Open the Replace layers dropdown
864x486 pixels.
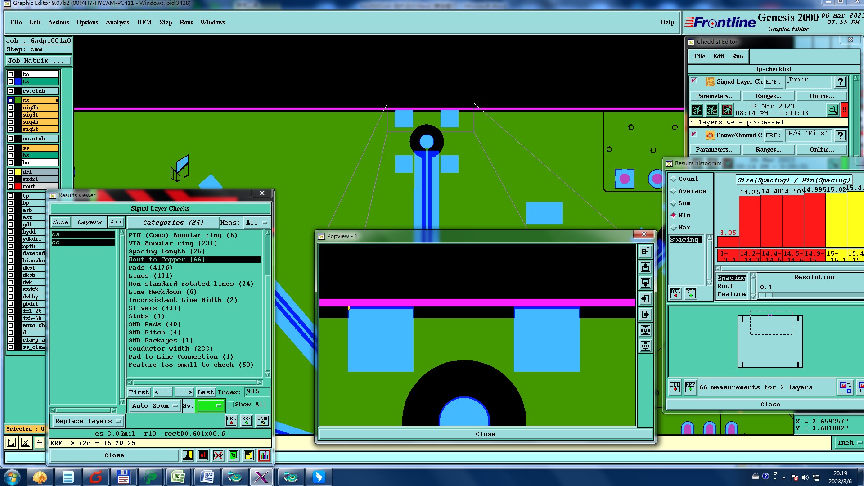click(88, 421)
